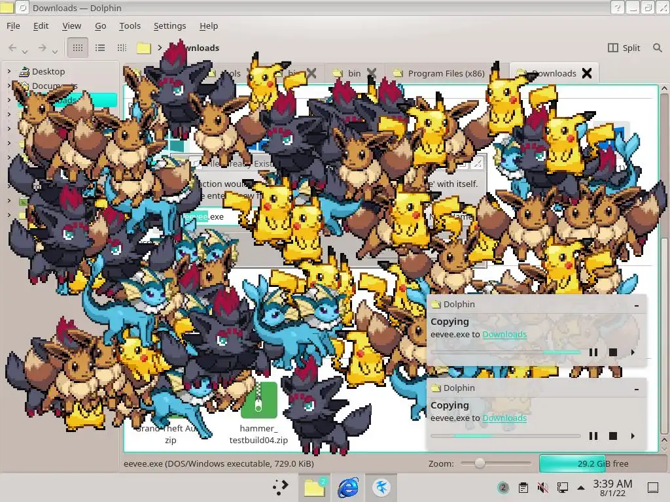The height and width of the screenshot is (502, 670).
Task: Click the hammer_testbuild04.zip file name label
Action: pyautogui.click(x=258, y=434)
